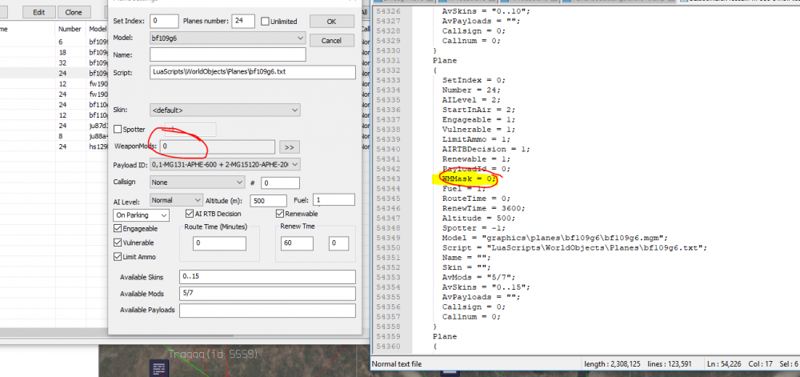Click the map object icon below Traqqq label
800x377 pixels.
(158, 369)
